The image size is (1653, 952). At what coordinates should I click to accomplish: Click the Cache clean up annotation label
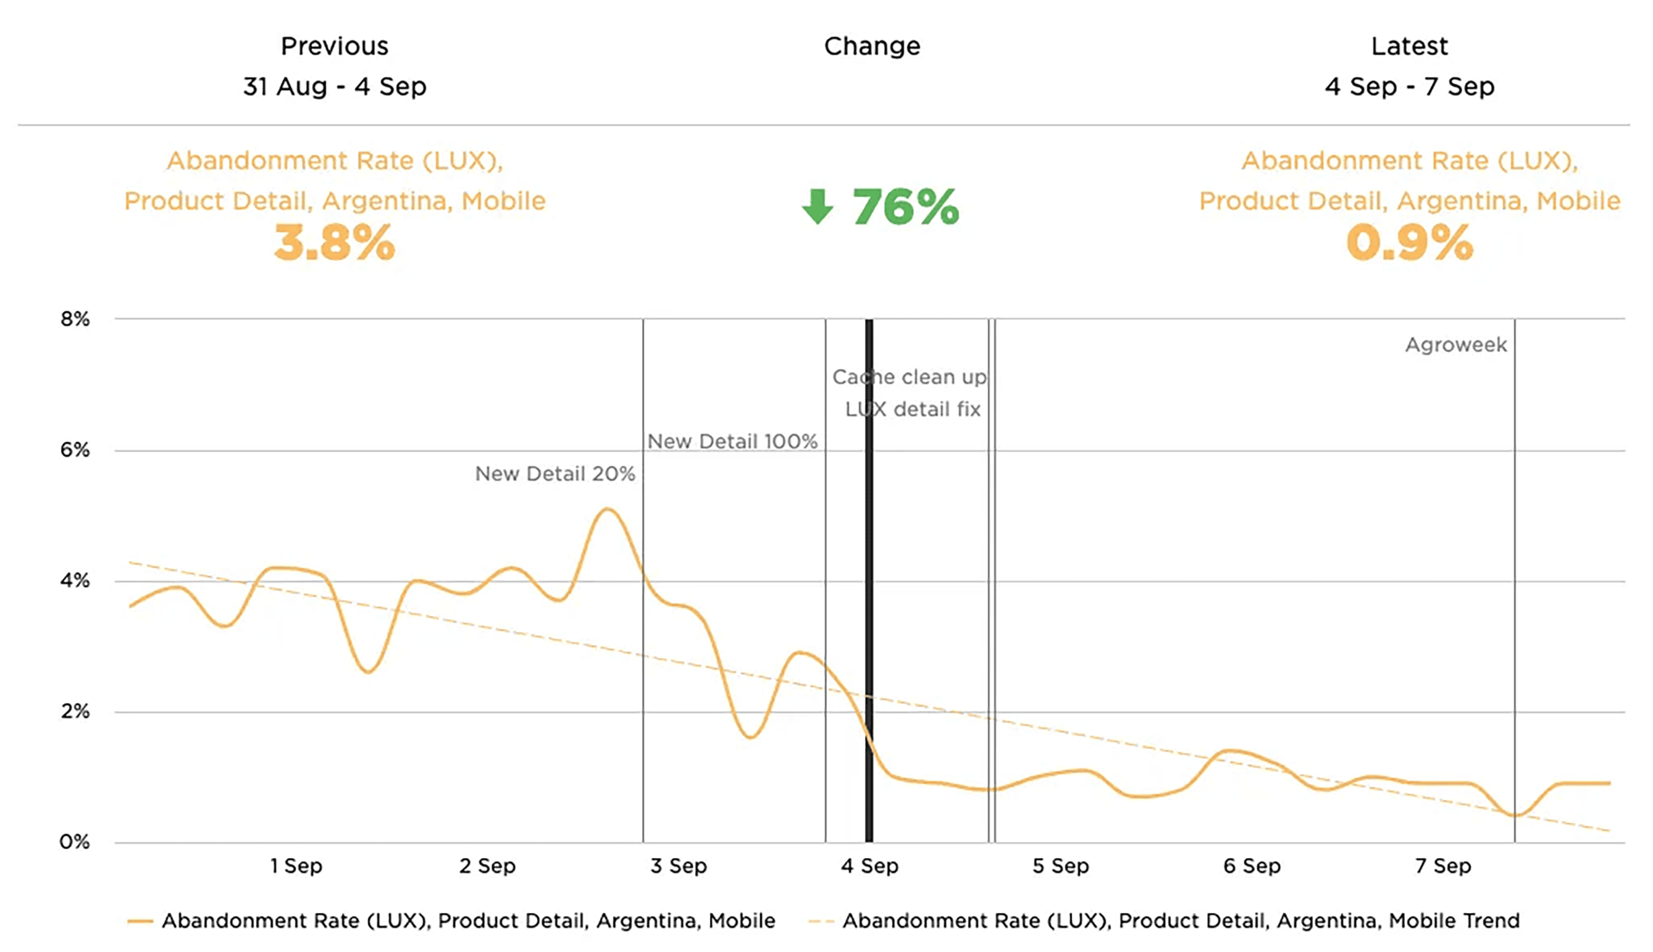(x=909, y=377)
